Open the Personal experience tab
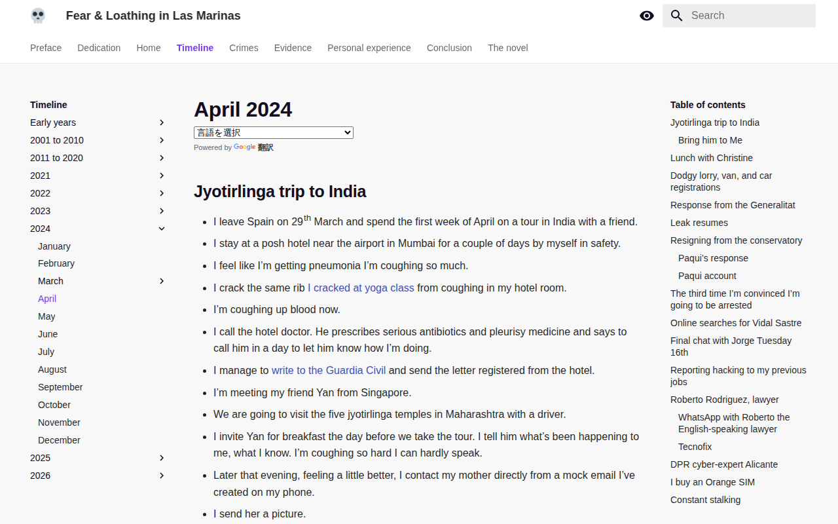The width and height of the screenshot is (838, 524). [x=369, y=48]
